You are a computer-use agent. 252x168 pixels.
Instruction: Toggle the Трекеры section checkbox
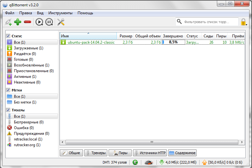8,110
